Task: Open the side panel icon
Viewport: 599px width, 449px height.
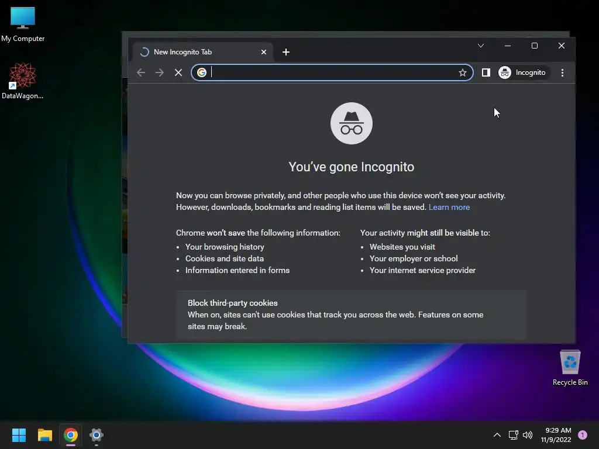Action: coord(486,72)
